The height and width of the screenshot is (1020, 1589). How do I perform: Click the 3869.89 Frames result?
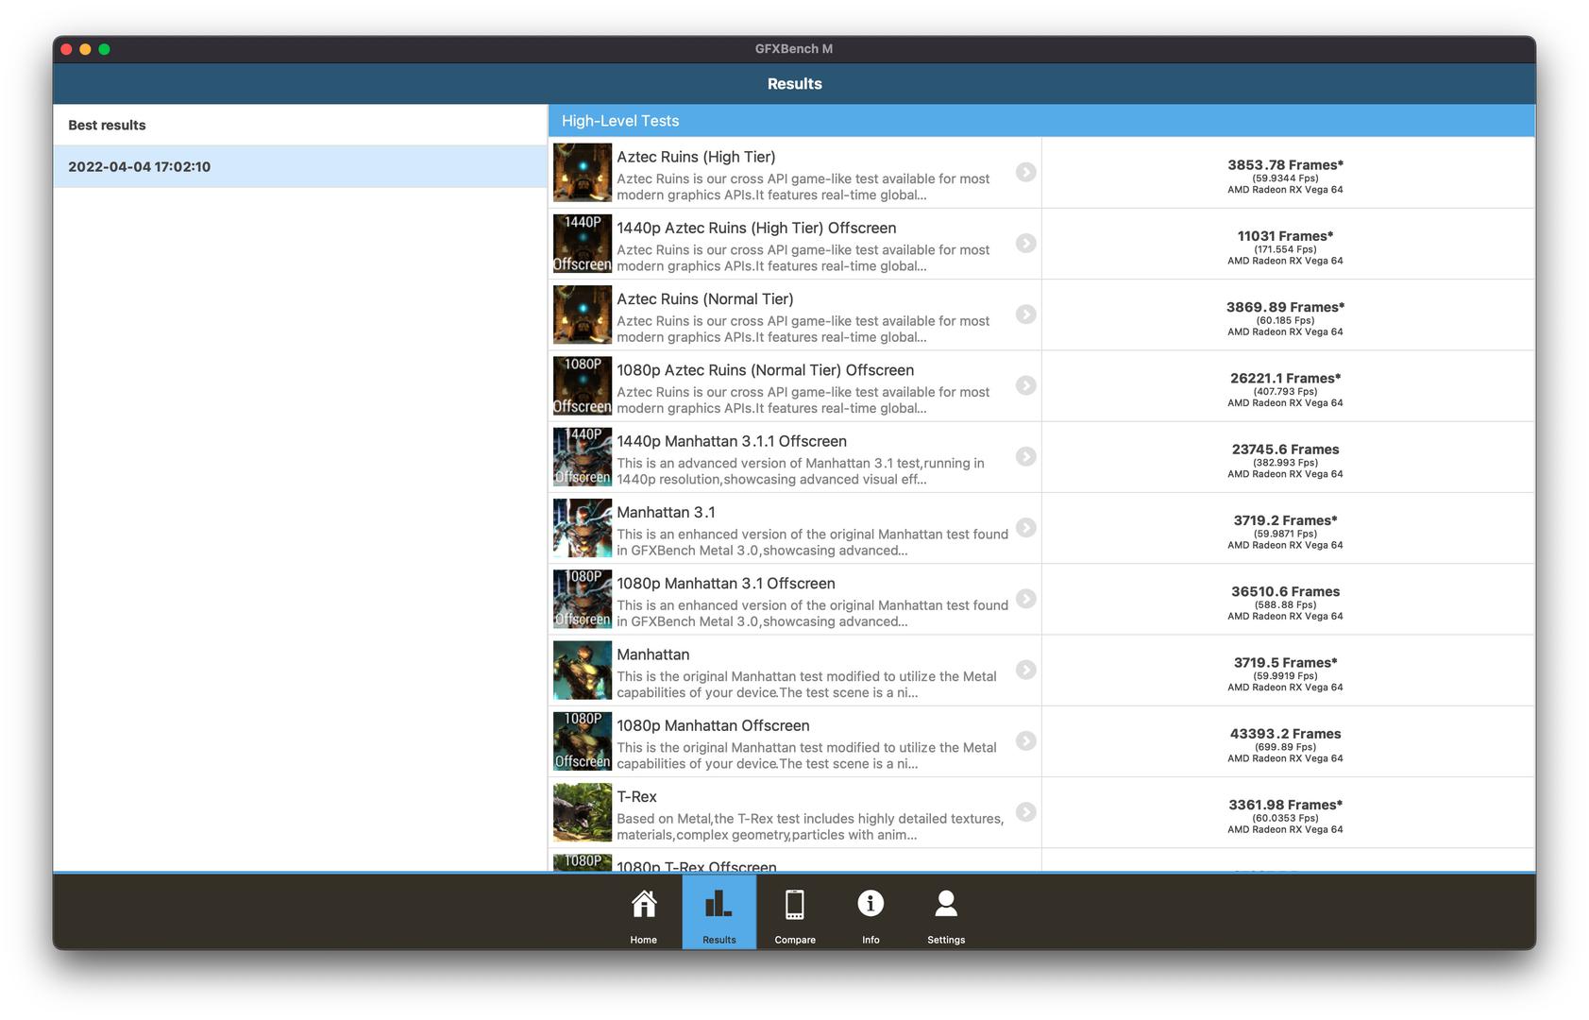click(x=1285, y=307)
